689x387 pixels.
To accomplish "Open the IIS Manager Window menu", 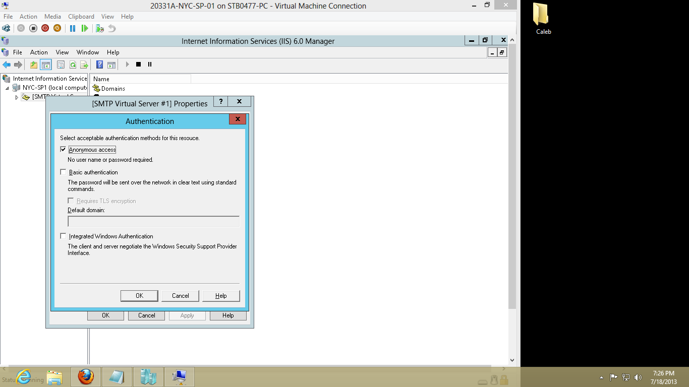I will coord(88,52).
